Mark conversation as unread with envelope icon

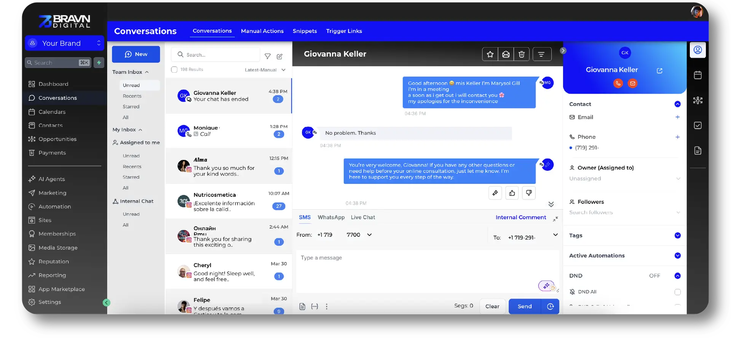[x=506, y=54]
